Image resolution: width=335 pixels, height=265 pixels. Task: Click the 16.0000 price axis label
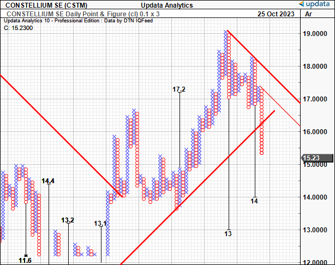click(315, 132)
